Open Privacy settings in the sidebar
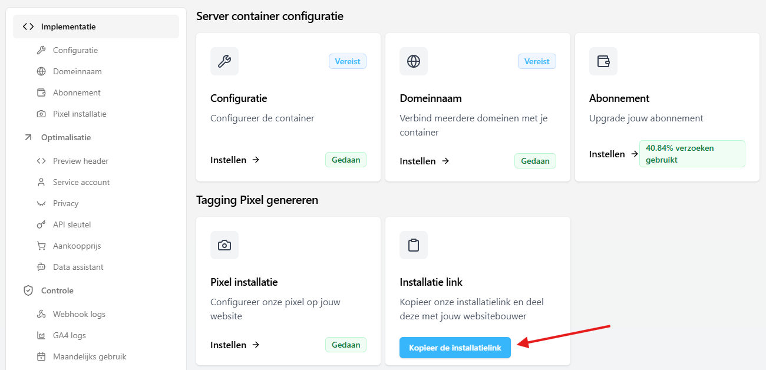Image resolution: width=766 pixels, height=370 pixels. (65, 203)
